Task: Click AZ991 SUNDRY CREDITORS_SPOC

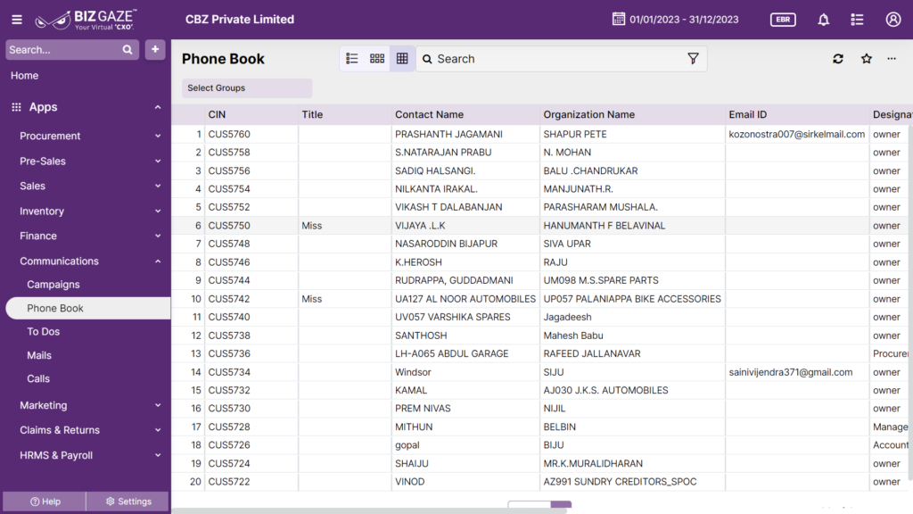Action: (x=620, y=482)
